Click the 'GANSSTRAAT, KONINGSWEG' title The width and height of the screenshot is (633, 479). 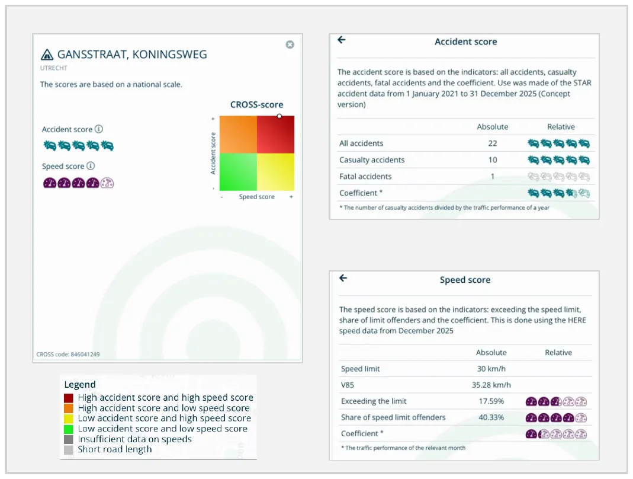132,55
